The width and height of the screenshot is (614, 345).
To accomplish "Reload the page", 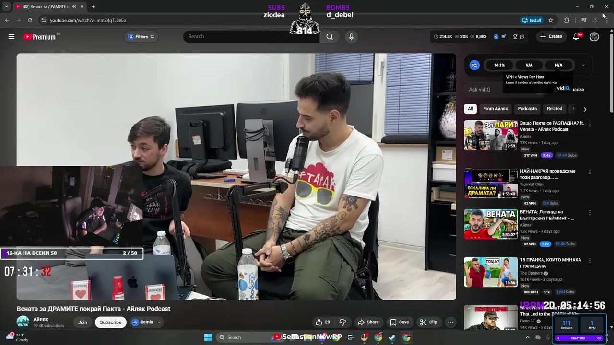I will point(30,20).
